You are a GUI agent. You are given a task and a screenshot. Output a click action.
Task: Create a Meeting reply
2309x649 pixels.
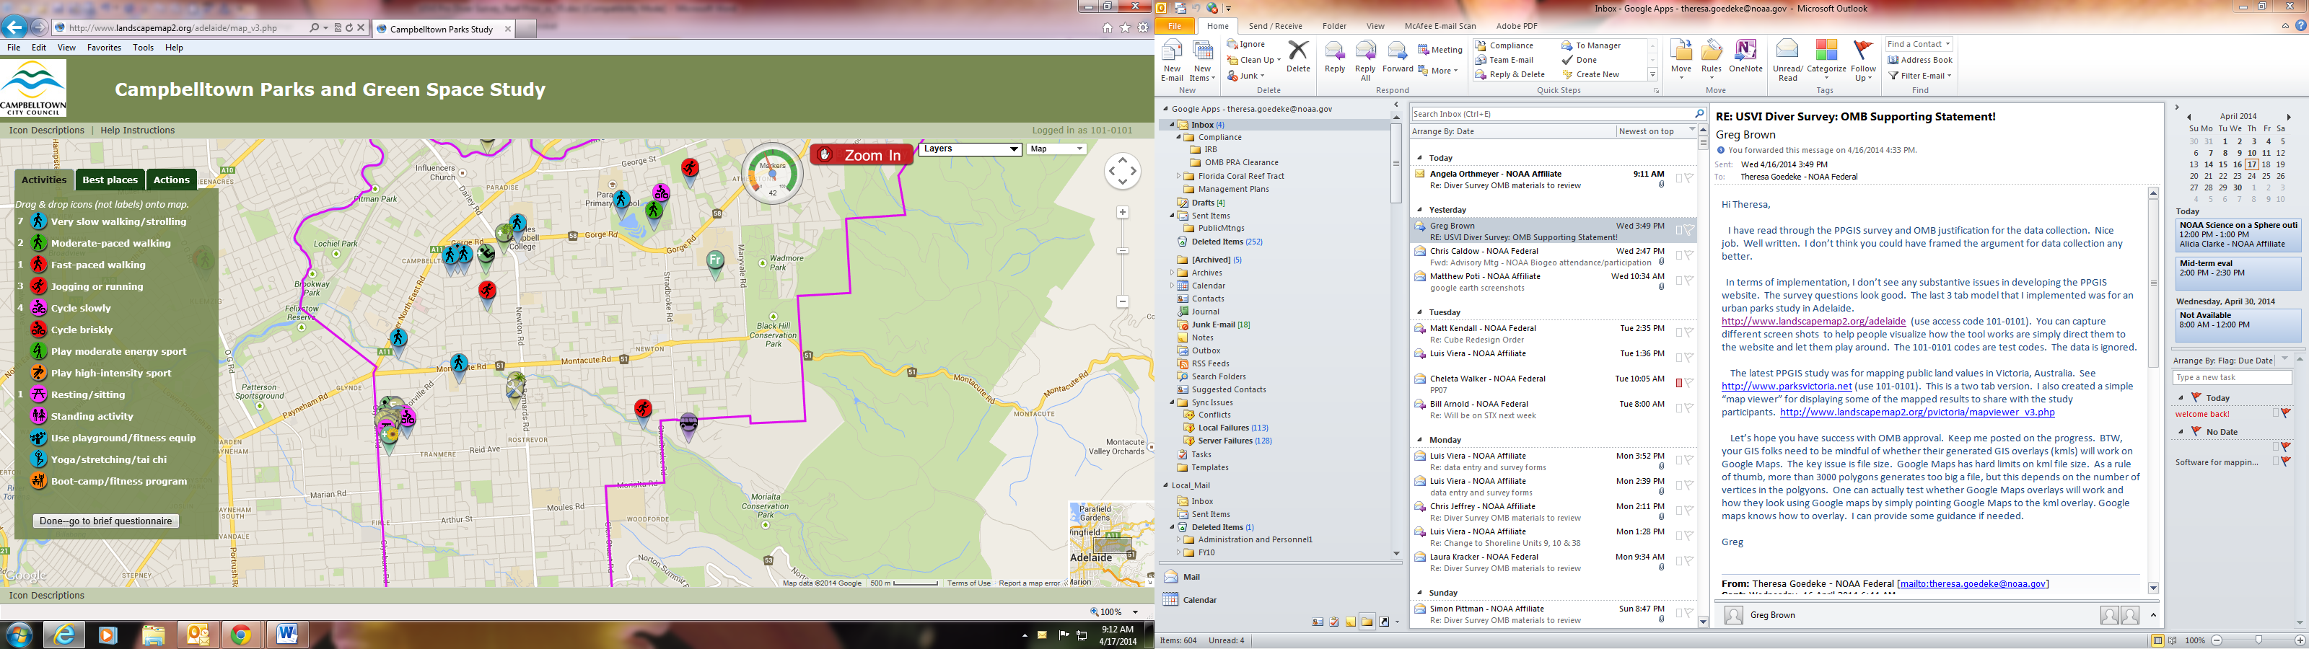pyautogui.click(x=1440, y=50)
